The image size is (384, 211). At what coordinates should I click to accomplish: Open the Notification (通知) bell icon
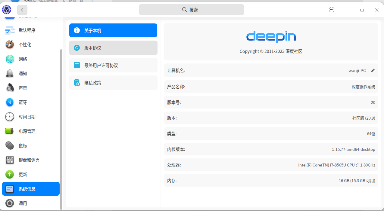click(x=10, y=73)
